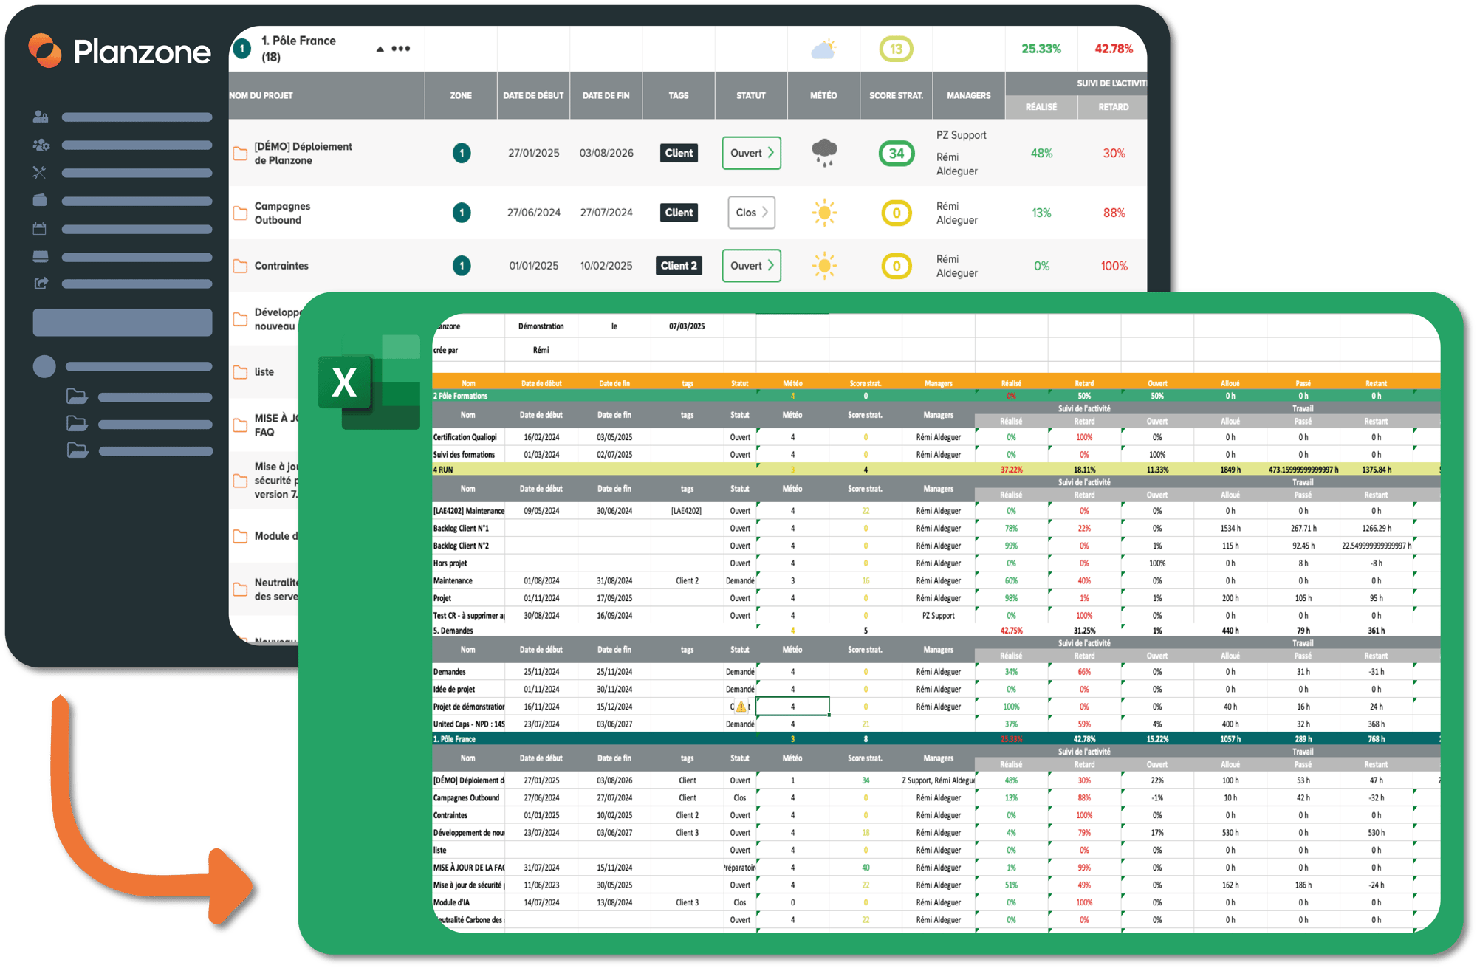
Task: Click score badge 0 of Contraintes
Action: 897,266
